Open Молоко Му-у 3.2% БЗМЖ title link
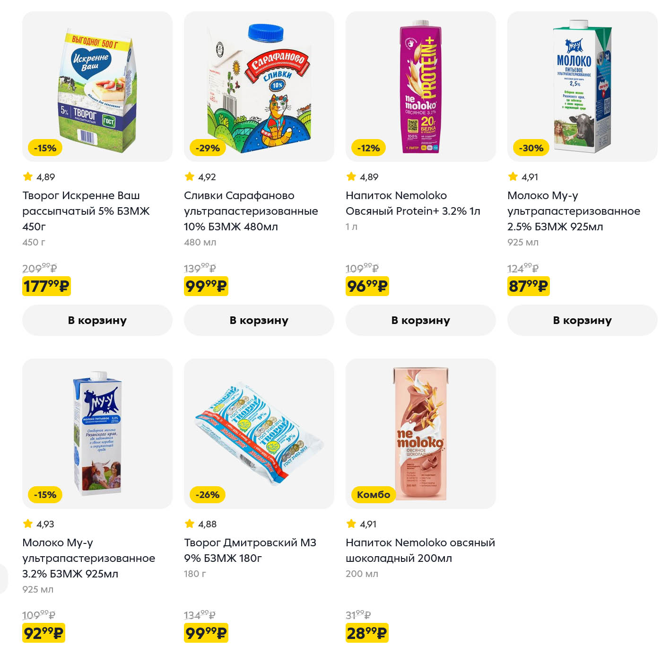 [88, 558]
